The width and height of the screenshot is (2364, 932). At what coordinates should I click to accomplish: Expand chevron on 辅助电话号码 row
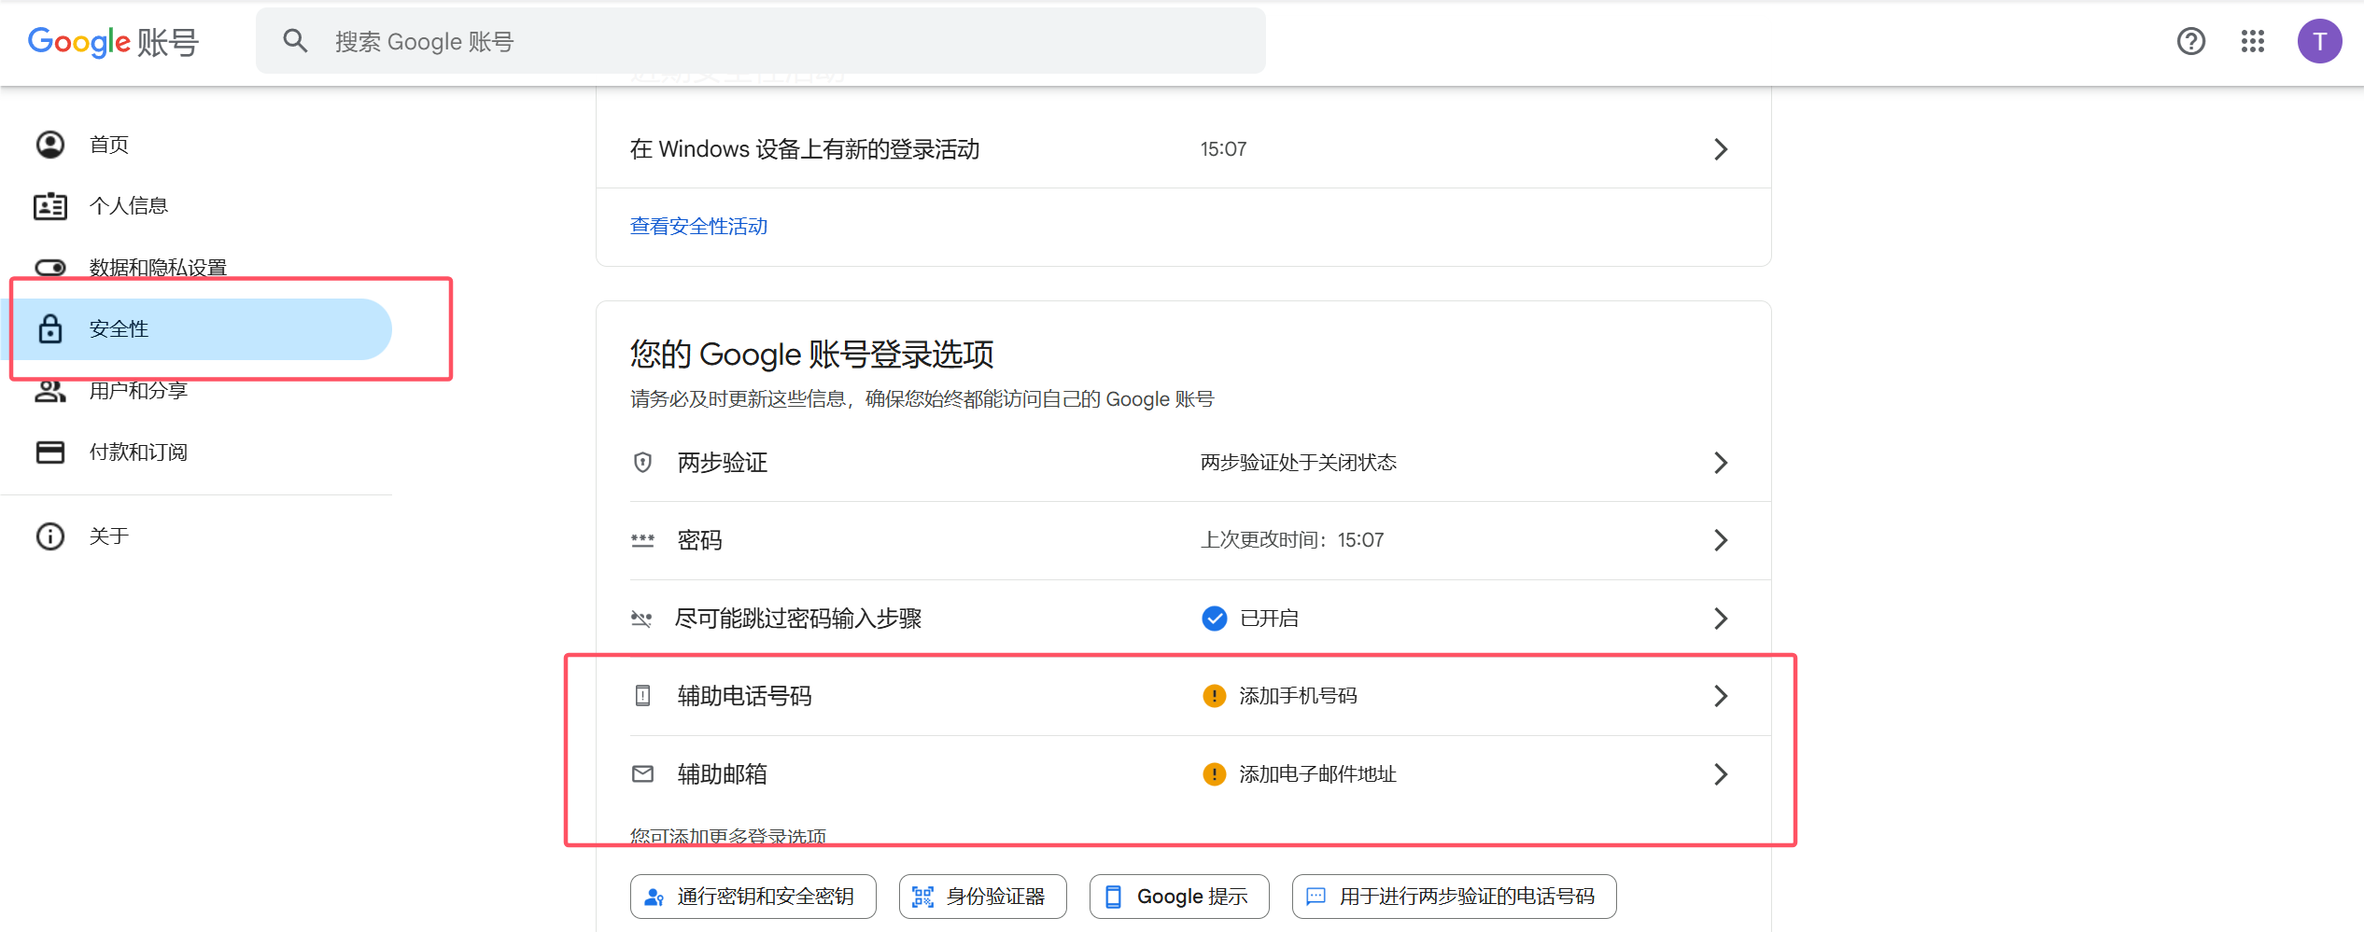[x=1721, y=696]
